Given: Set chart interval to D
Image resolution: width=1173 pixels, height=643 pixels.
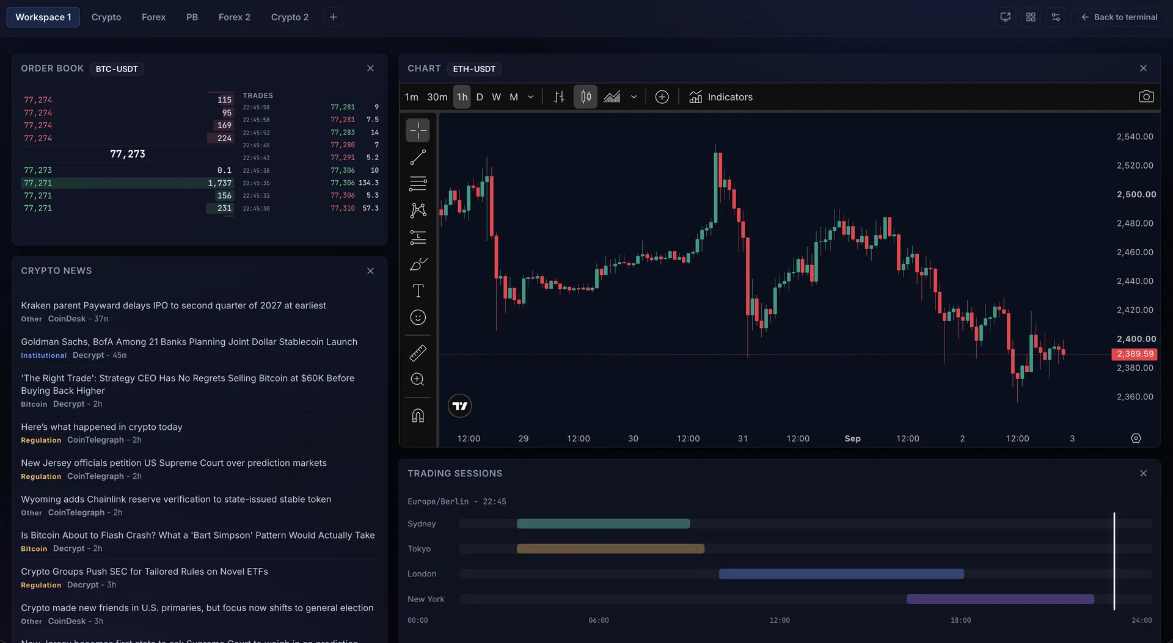Looking at the screenshot, I should click(480, 97).
